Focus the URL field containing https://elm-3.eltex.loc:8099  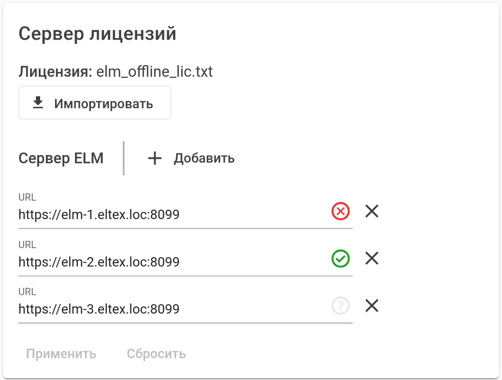pos(169,309)
